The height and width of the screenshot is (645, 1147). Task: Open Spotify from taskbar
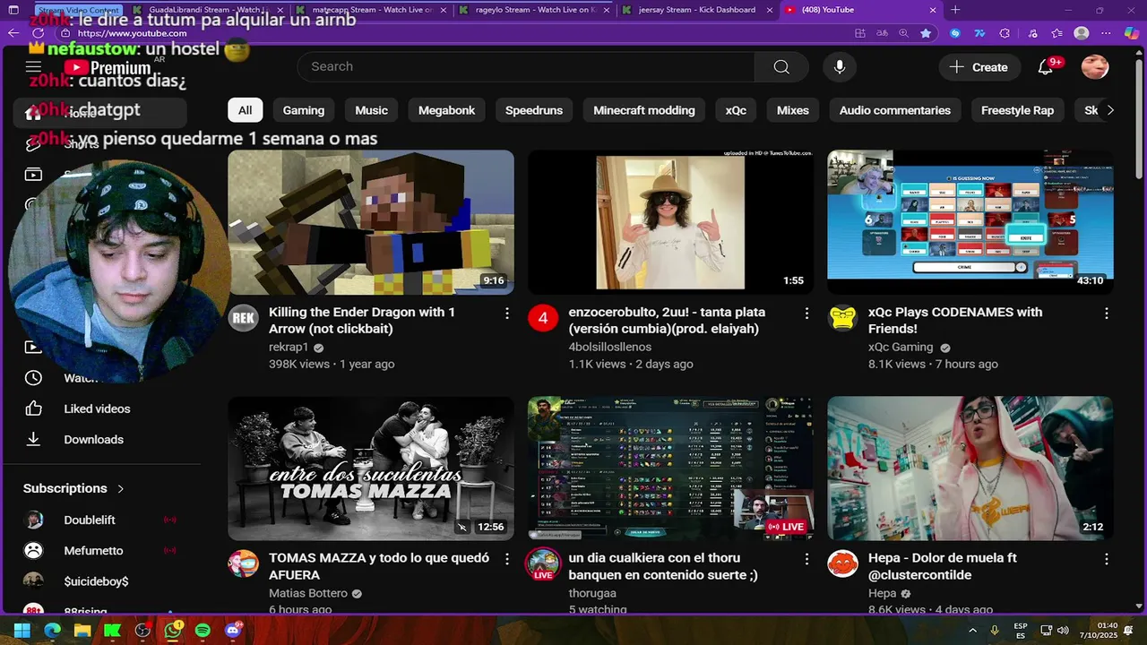pyautogui.click(x=203, y=631)
